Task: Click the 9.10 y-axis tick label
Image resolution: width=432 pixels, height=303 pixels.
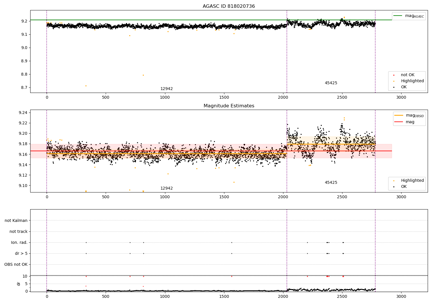Action: point(23,186)
